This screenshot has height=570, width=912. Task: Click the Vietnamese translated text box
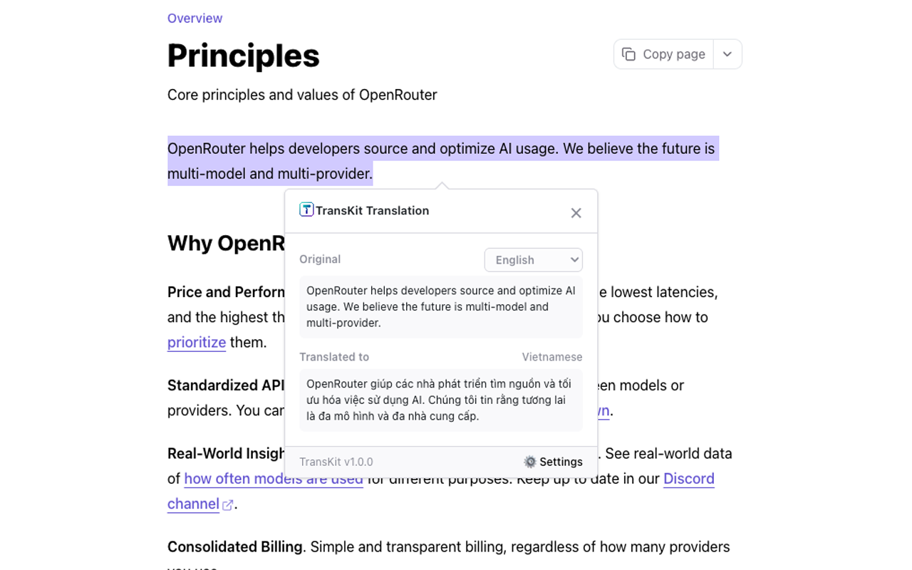pyautogui.click(x=440, y=400)
